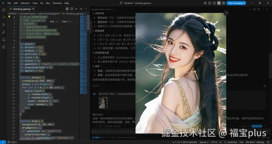Click CascadeProjects breadcrumb segment
Viewport: 272px width, 144px height.
(x=28, y=14)
